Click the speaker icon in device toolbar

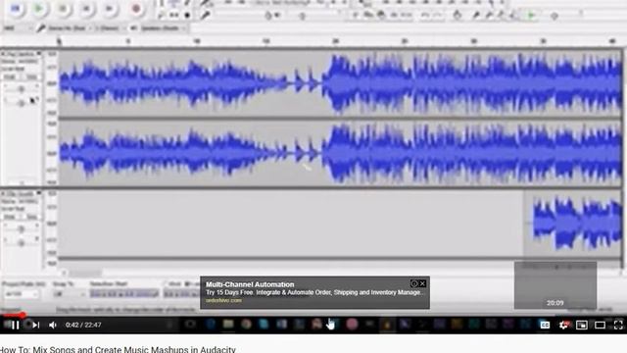133,28
